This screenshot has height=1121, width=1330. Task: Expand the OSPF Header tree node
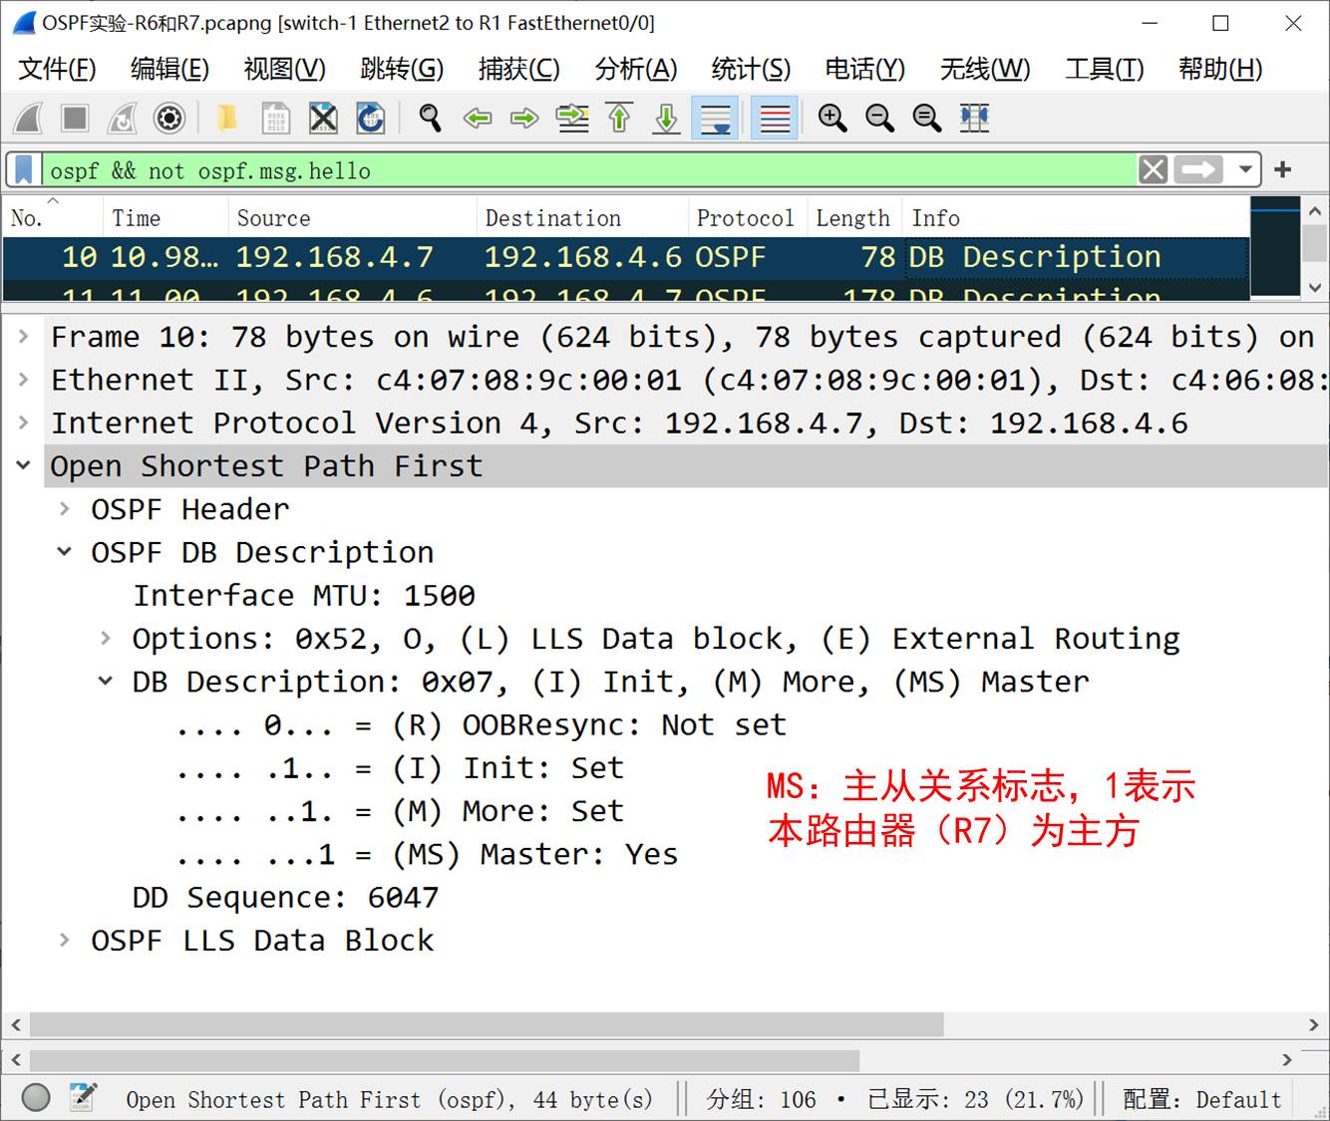[65, 509]
